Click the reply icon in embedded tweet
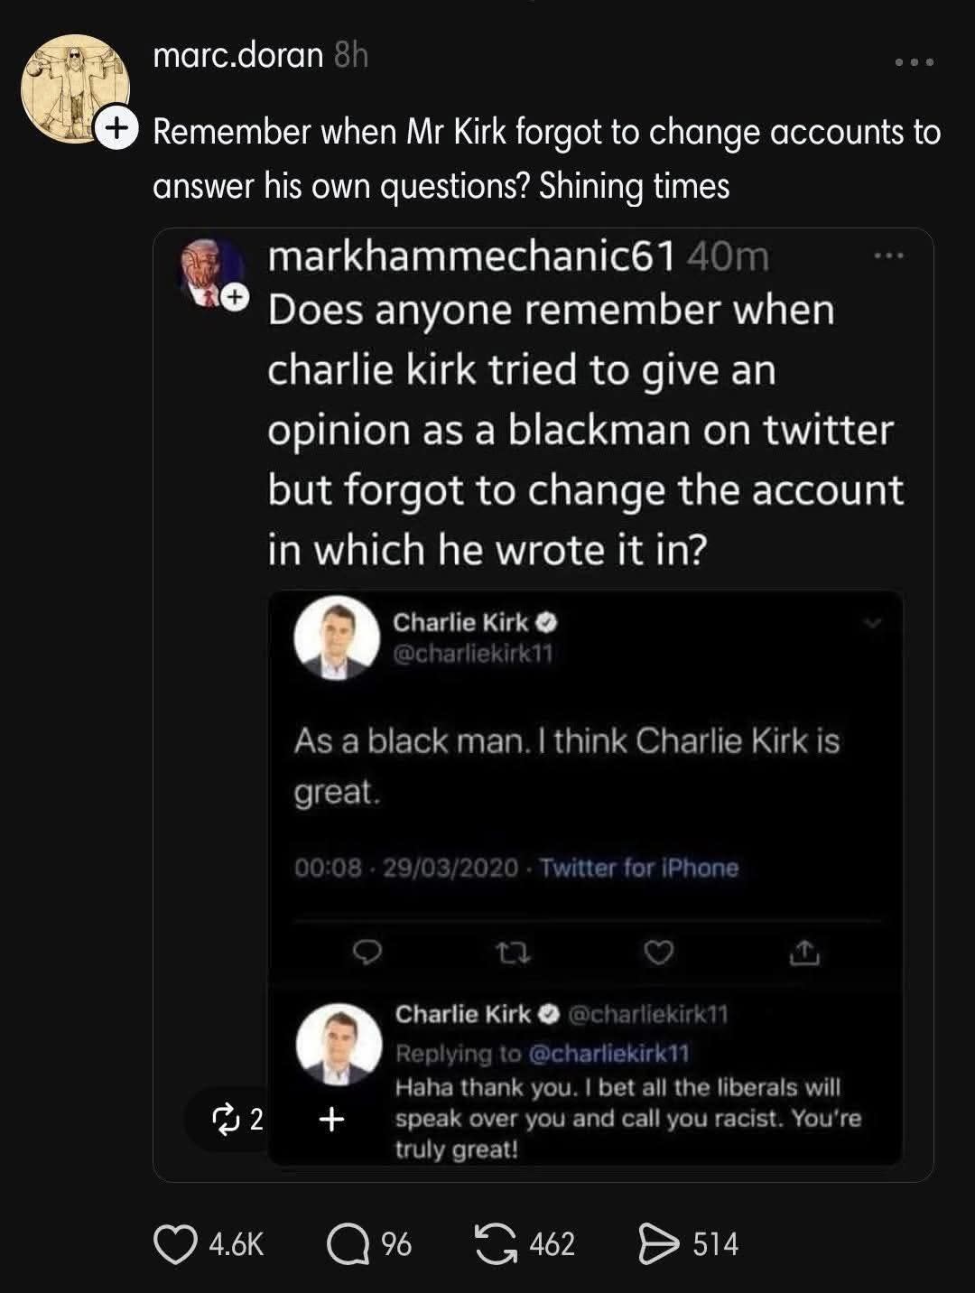The image size is (975, 1293). (367, 952)
